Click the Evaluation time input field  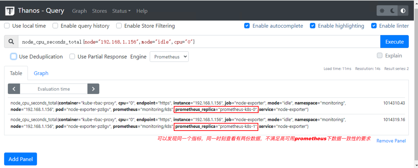(x=54, y=89)
